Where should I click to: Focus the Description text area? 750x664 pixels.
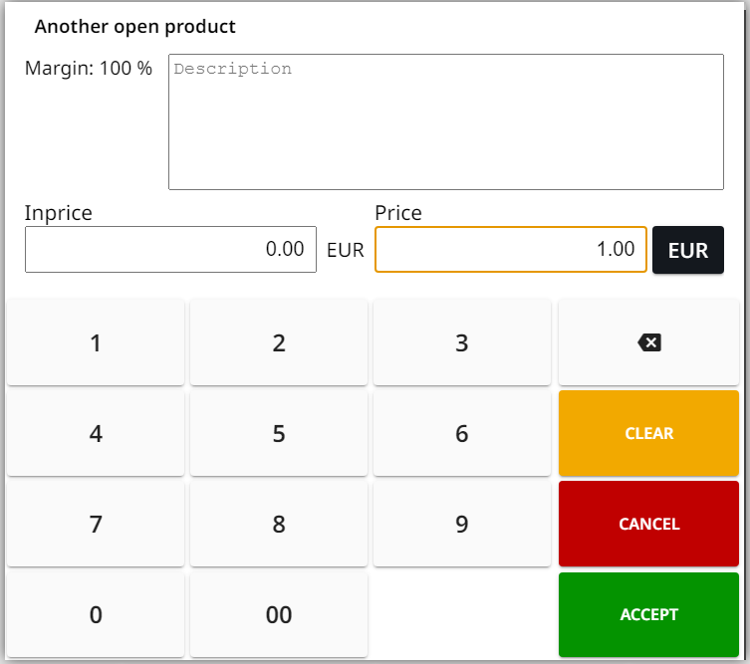click(x=445, y=121)
